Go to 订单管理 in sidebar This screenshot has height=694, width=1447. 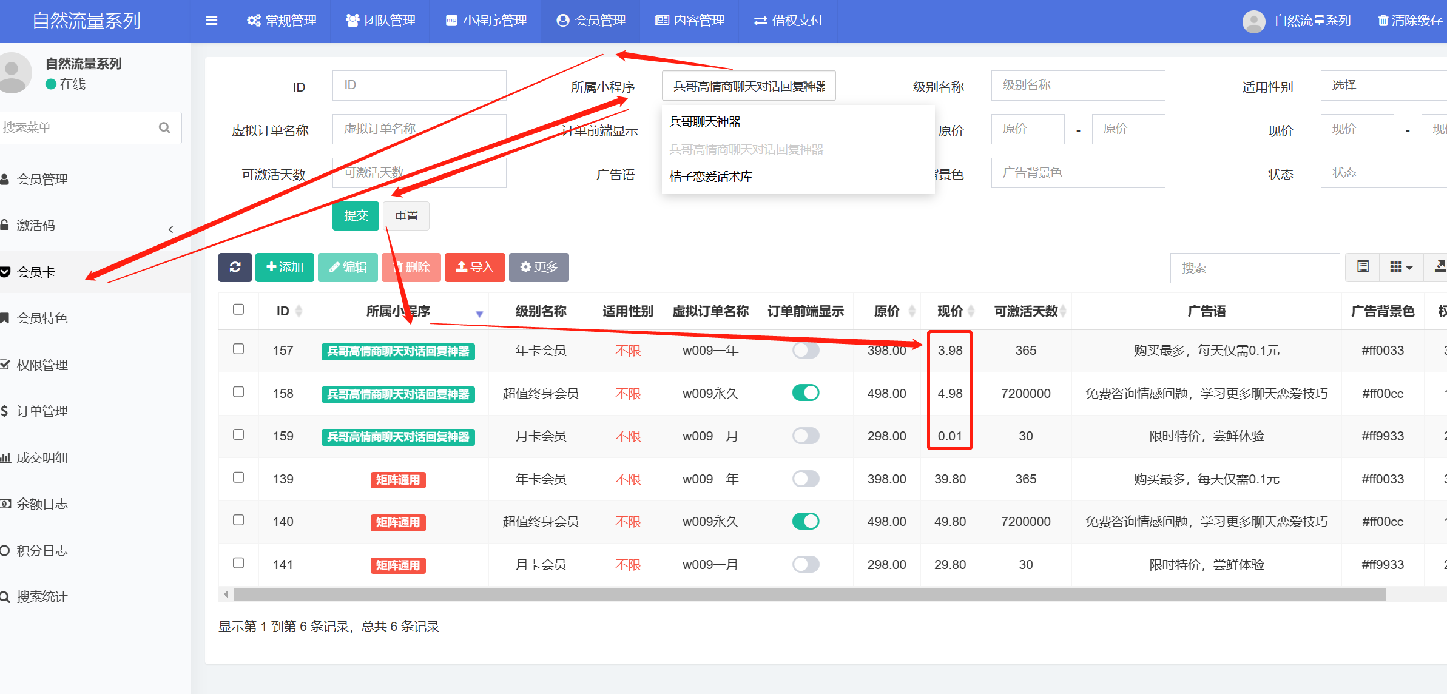42,411
